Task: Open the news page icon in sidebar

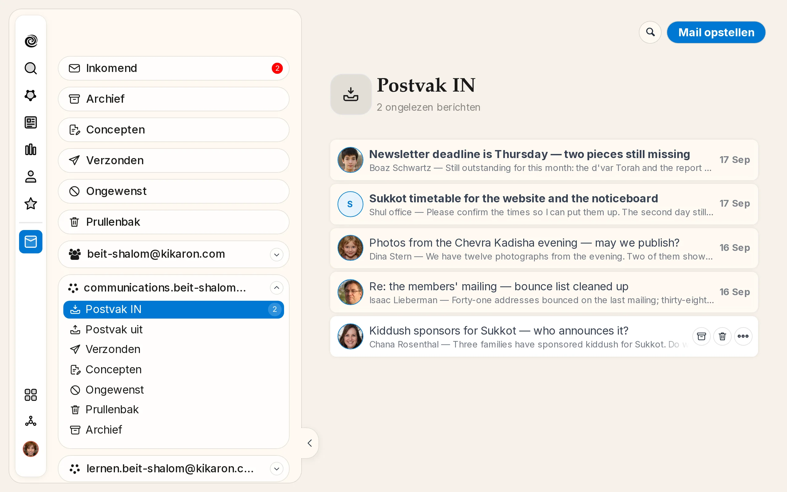Action: [31, 123]
